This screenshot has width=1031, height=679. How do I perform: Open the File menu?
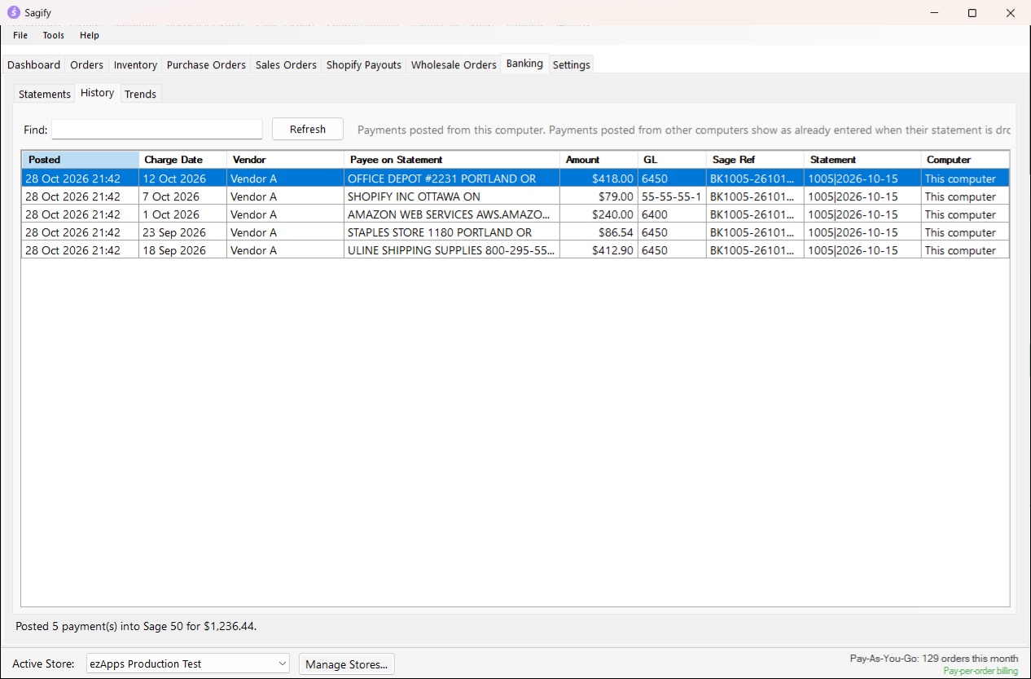20,35
